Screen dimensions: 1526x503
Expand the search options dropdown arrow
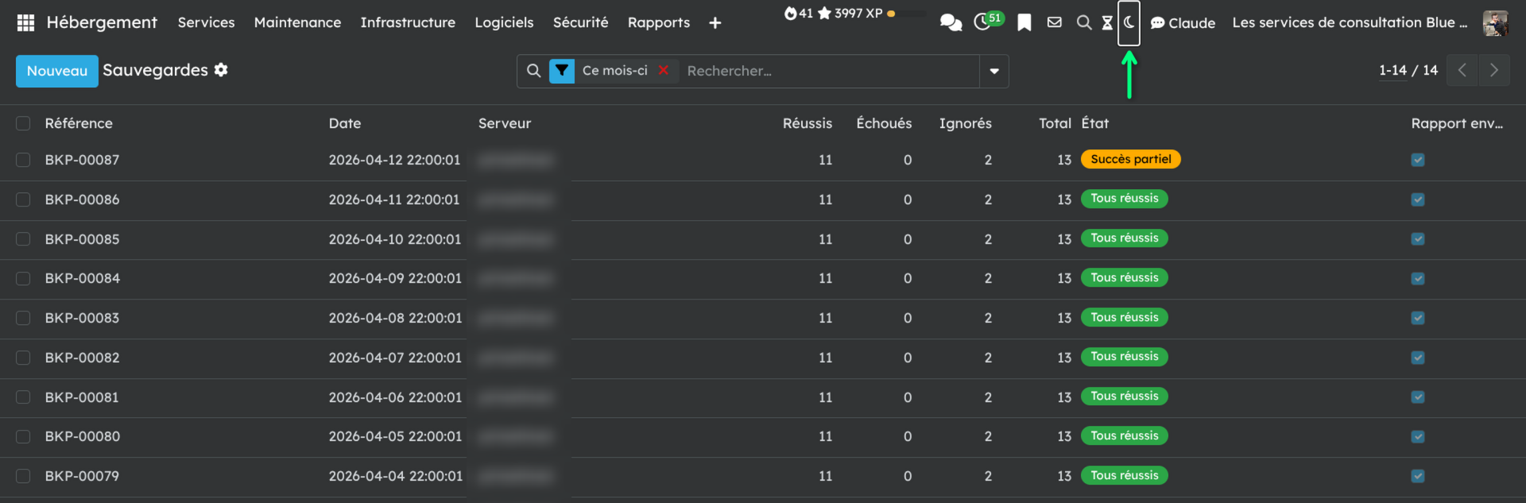pos(994,72)
